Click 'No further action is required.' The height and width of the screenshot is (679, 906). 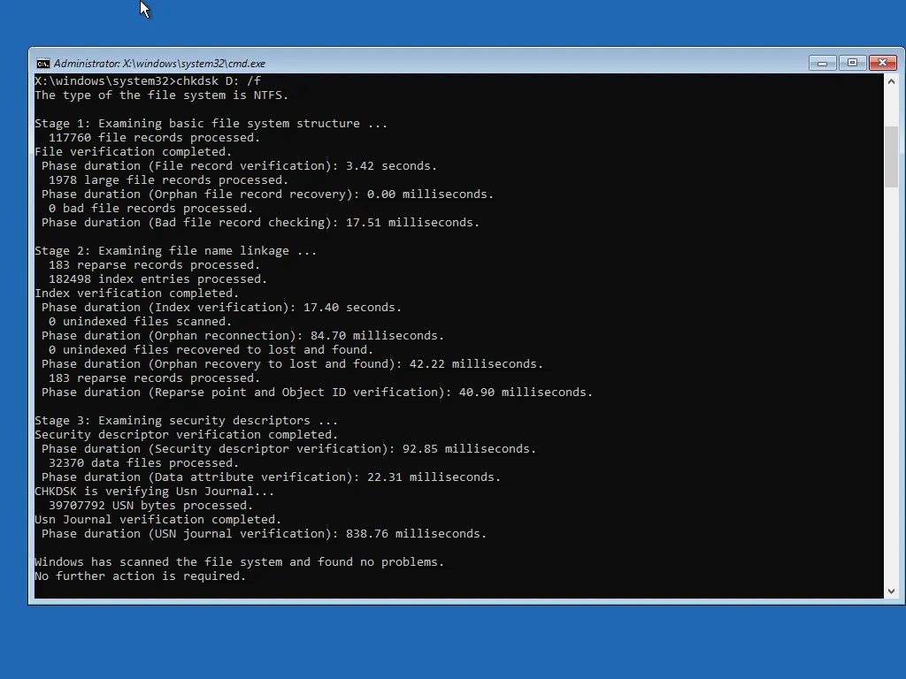coord(140,576)
